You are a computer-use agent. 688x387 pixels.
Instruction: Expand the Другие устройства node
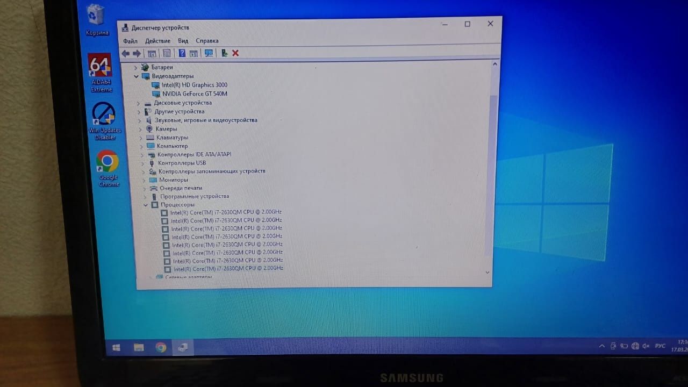139,112
